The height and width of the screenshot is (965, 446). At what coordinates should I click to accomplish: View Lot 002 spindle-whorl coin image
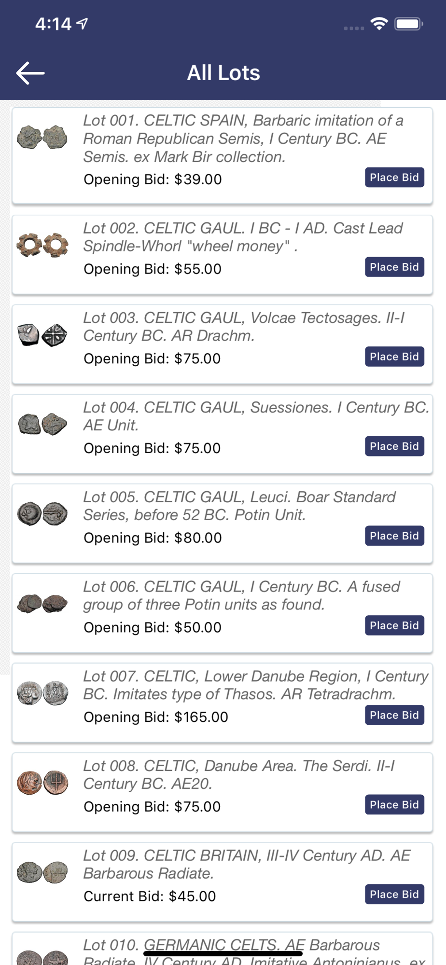tap(42, 245)
